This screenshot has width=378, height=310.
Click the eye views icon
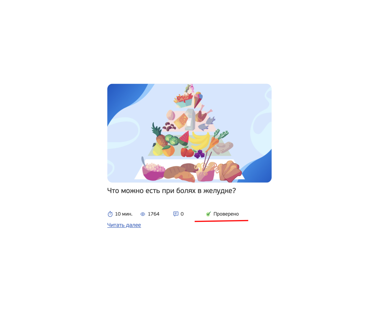coord(143,214)
